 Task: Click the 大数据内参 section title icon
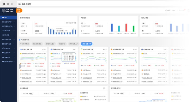click(20, 39)
